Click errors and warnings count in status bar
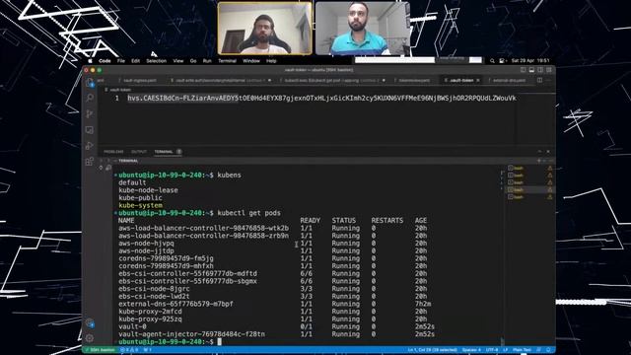 (x=129, y=350)
